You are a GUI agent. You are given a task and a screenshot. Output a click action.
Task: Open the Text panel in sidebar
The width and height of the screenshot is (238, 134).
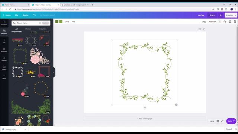(4, 41)
